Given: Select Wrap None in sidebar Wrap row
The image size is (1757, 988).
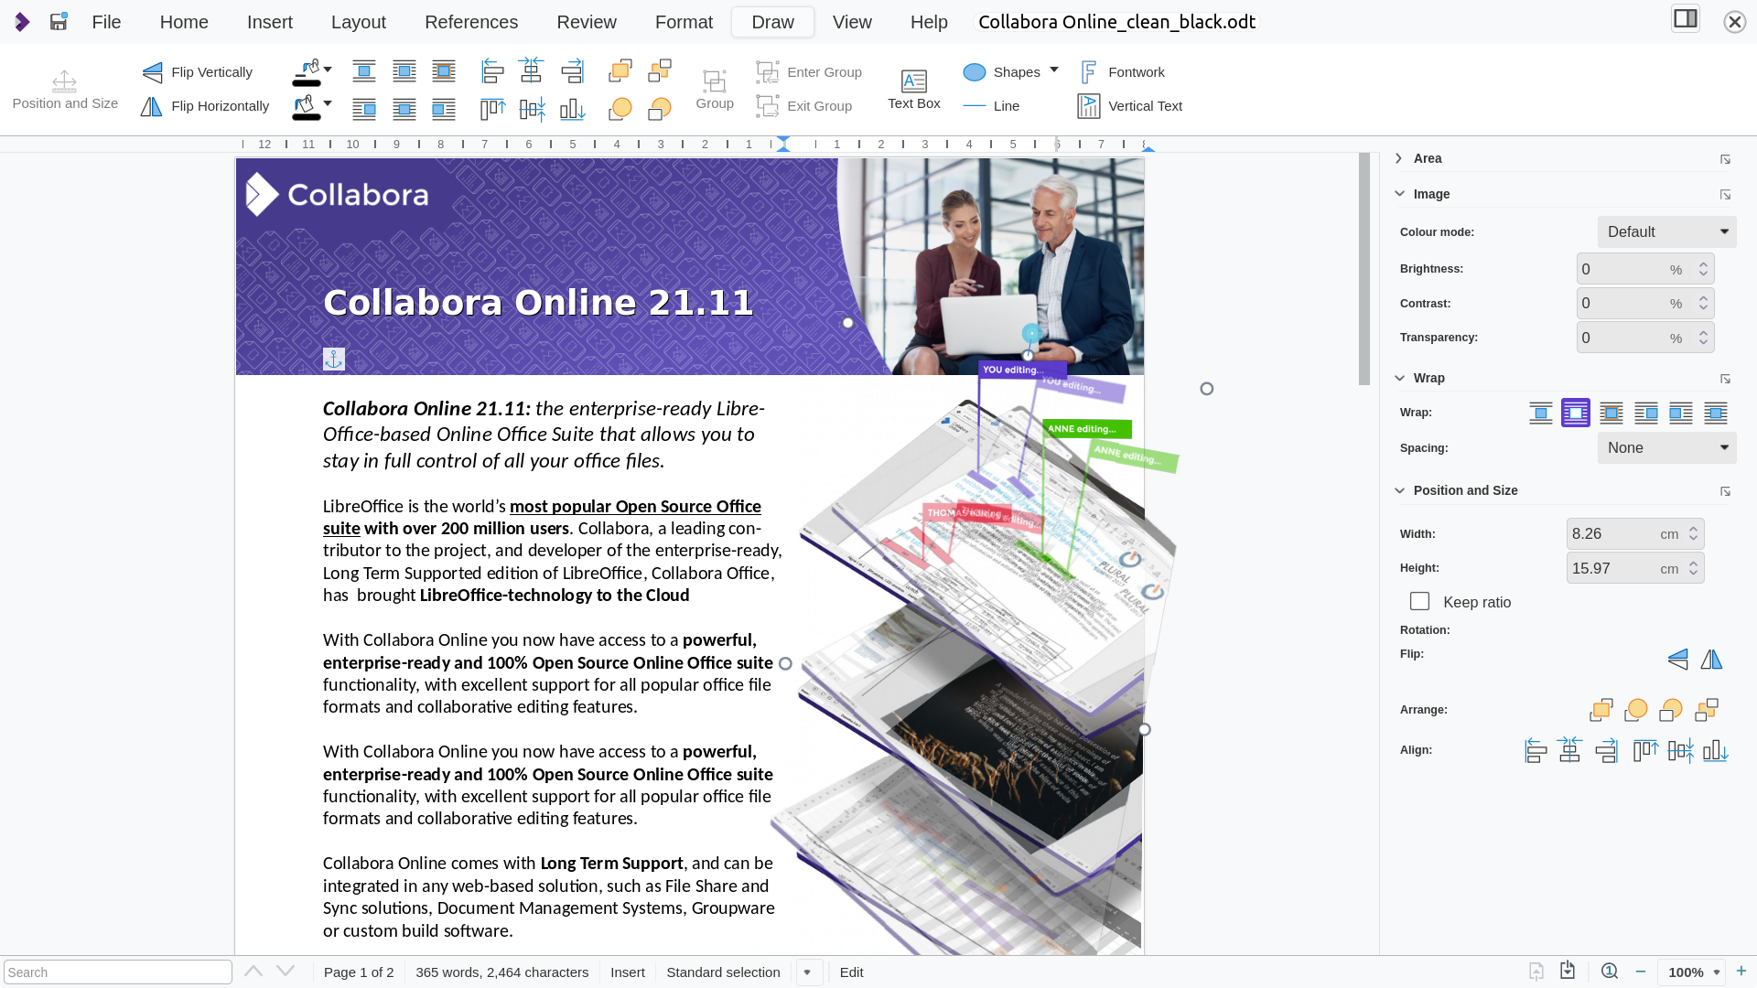Looking at the screenshot, I should pos(1541,413).
